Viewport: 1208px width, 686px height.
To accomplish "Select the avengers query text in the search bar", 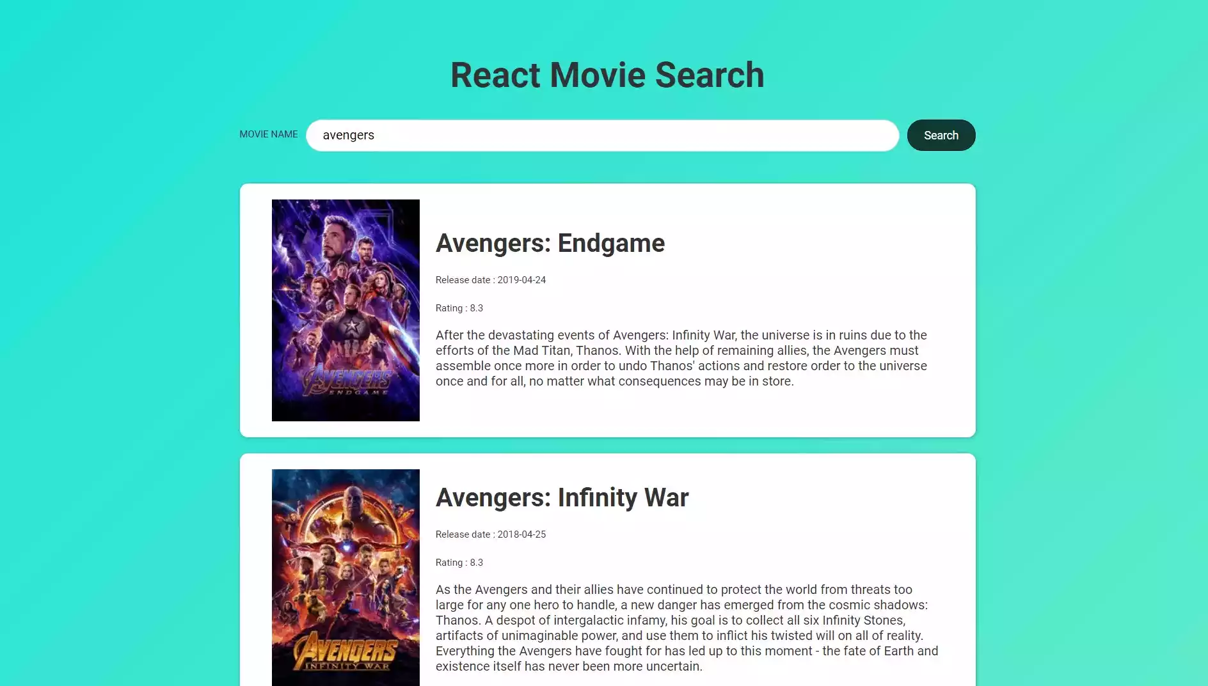I will [x=349, y=135].
